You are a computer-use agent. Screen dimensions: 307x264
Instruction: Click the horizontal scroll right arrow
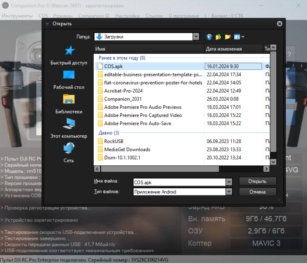coord(266,169)
